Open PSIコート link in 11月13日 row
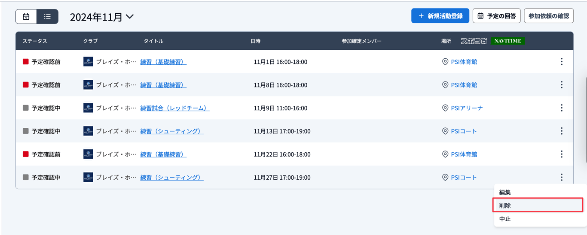The image size is (587, 235). [464, 131]
